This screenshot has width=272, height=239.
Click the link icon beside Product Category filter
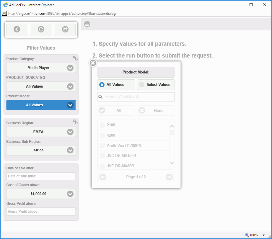[x=75, y=58]
